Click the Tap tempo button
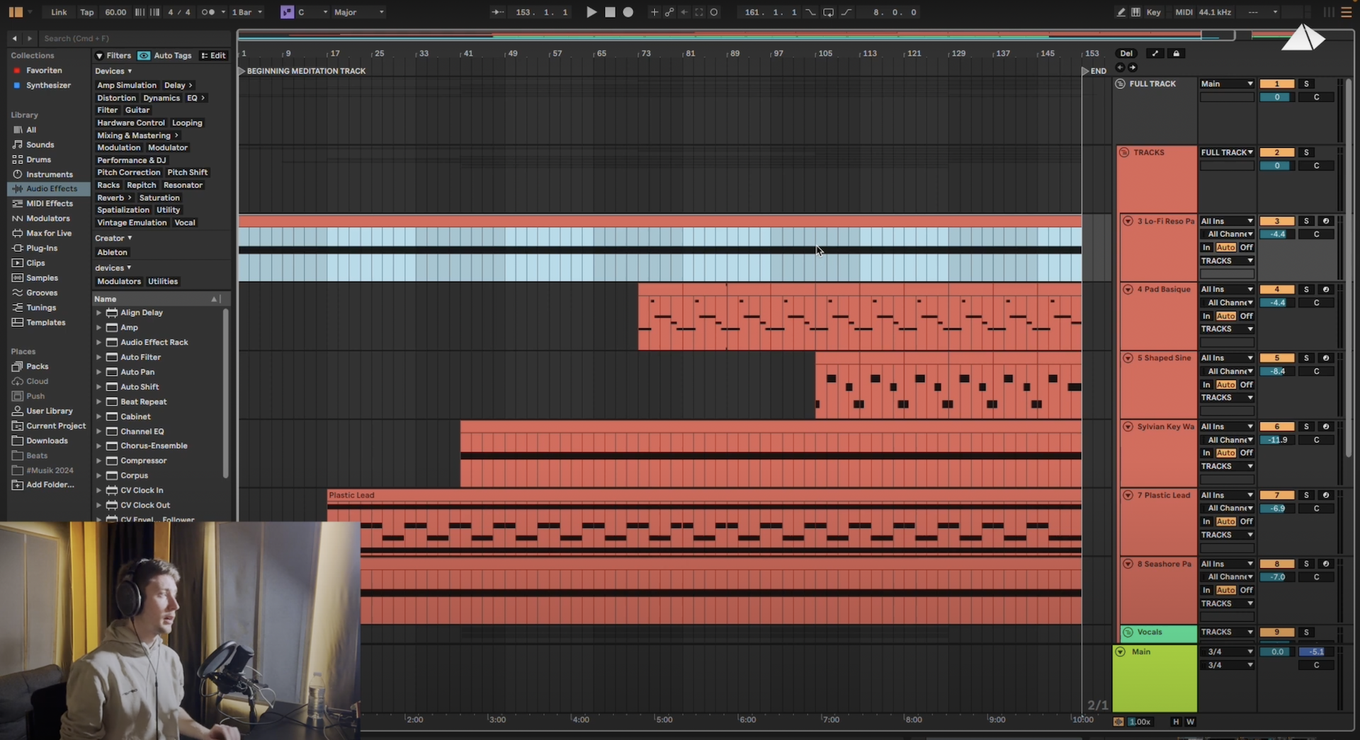1360x740 pixels. tap(86, 12)
